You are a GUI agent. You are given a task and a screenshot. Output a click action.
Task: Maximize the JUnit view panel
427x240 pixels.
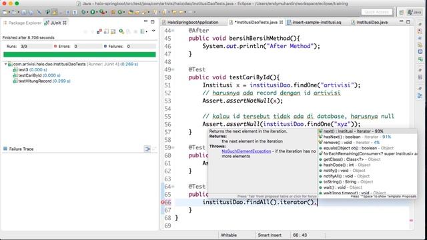point(153,21)
